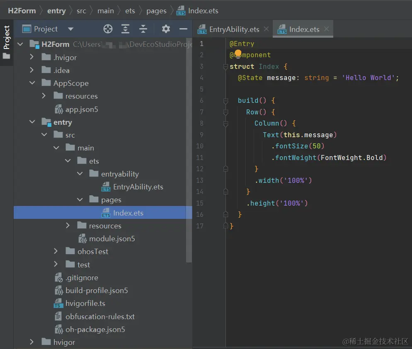Collapse the main folder
Viewport: 412px width, 349px height.
tap(56, 148)
